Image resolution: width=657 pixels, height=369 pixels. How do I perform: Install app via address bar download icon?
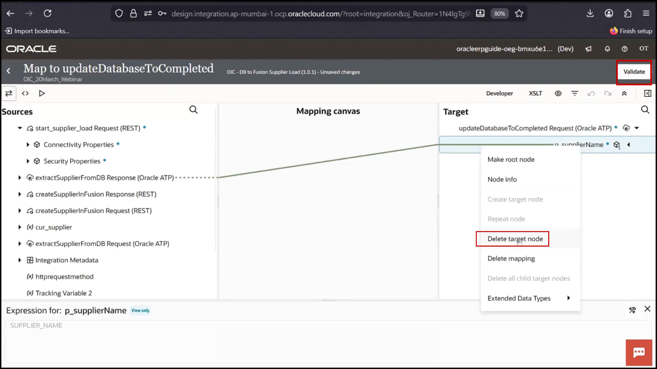[x=480, y=13]
